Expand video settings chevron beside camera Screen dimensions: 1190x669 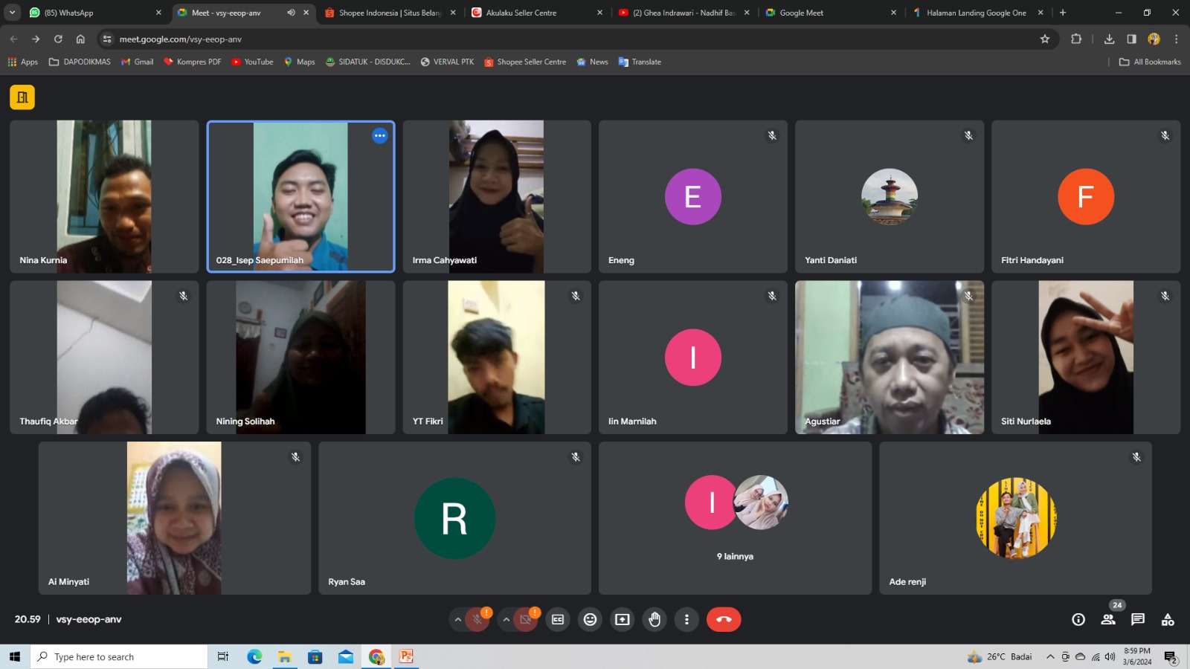506,619
